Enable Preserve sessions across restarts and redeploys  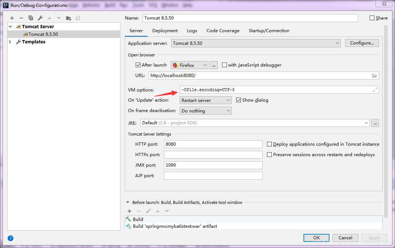(x=269, y=155)
